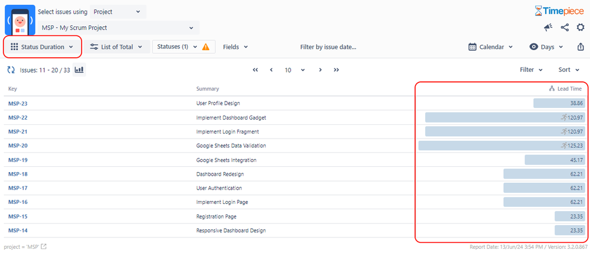Viewport: 590px width, 254px height.
Task: Open the Status Duration report dropdown
Action: click(42, 47)
